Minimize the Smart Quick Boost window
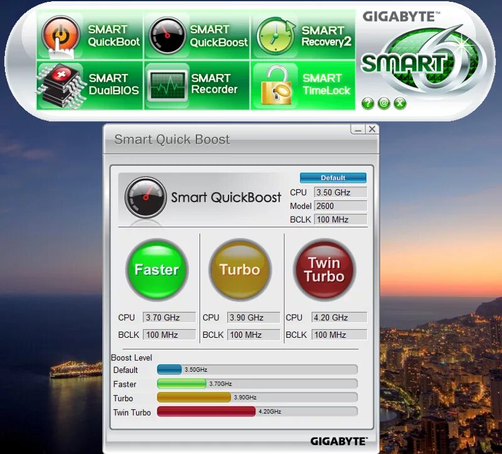 (x=358, y=129)
